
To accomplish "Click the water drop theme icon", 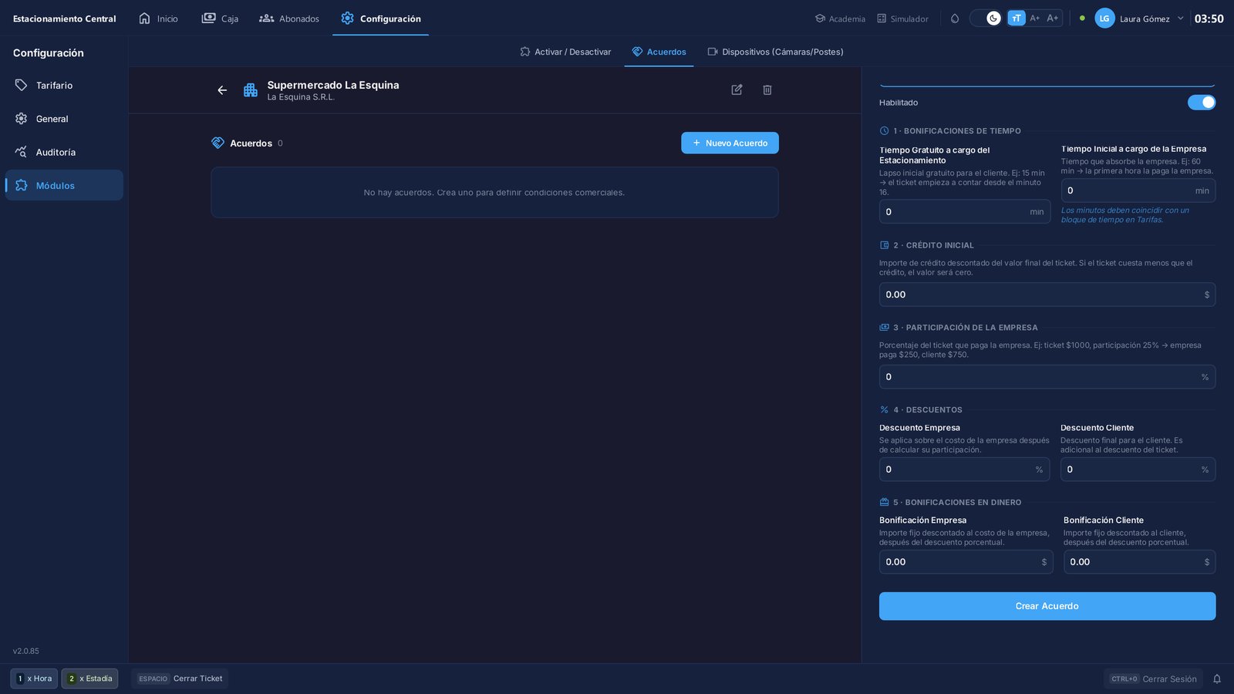I will pos(955,19).
